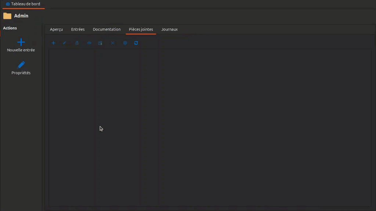Click the edit pencil toolbar icon
Screen dimensions: 376x211
pos(65,43)
